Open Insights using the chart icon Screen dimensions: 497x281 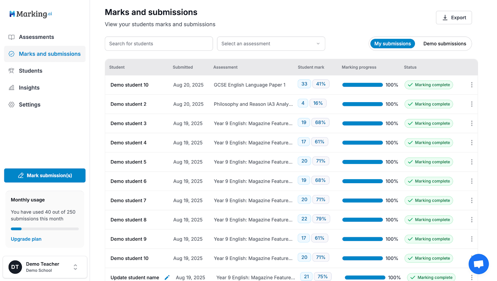11,88
